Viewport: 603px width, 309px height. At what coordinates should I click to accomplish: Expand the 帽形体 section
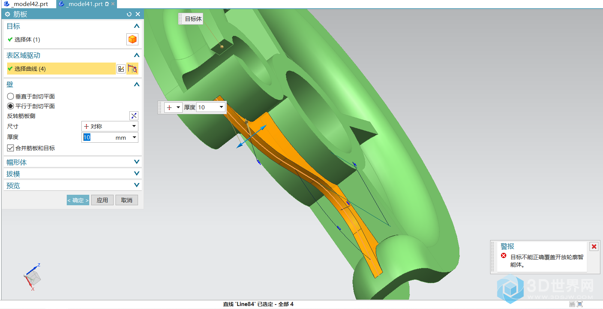point(136,162)
